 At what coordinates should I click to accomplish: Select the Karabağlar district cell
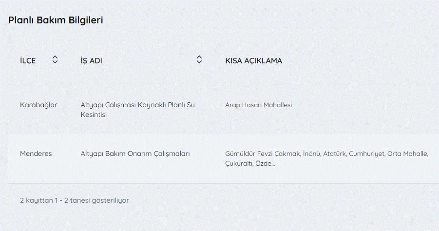(x=38, y=105)
